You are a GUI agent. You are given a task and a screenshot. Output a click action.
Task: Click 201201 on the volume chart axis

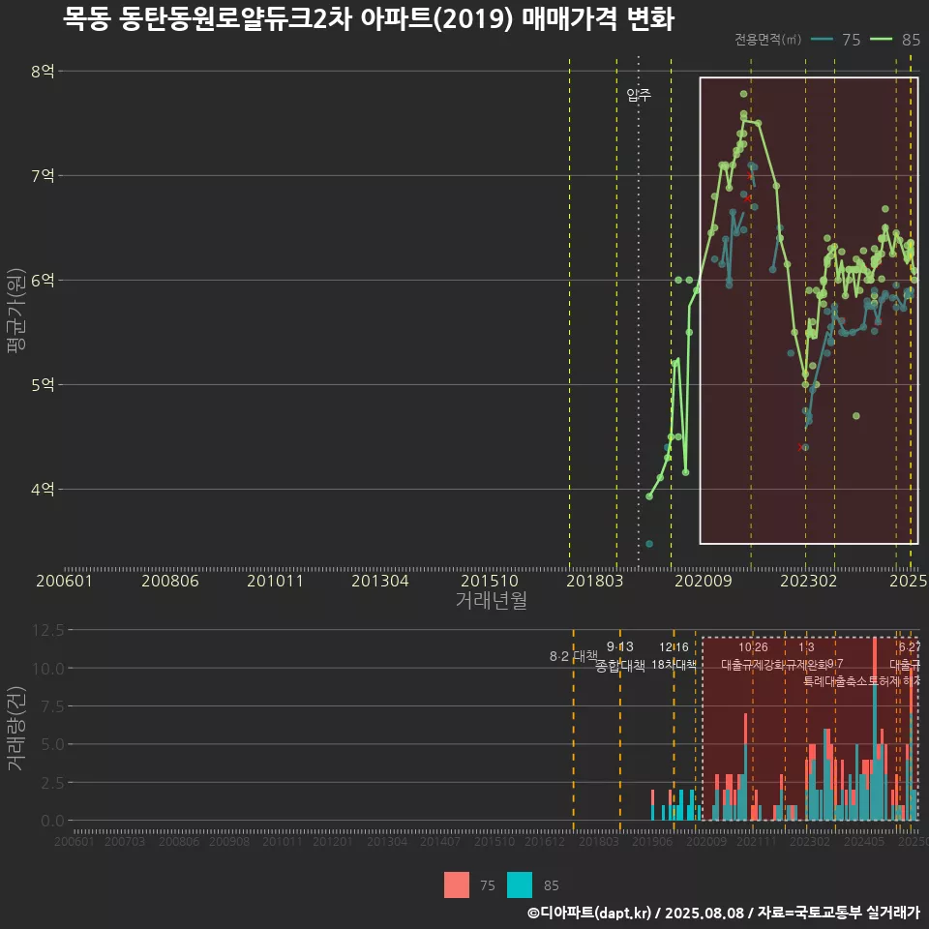click(332, 841)
